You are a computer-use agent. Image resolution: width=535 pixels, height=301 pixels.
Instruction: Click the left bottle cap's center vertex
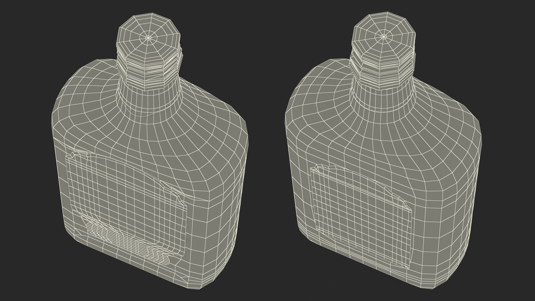tap(149, 37)
